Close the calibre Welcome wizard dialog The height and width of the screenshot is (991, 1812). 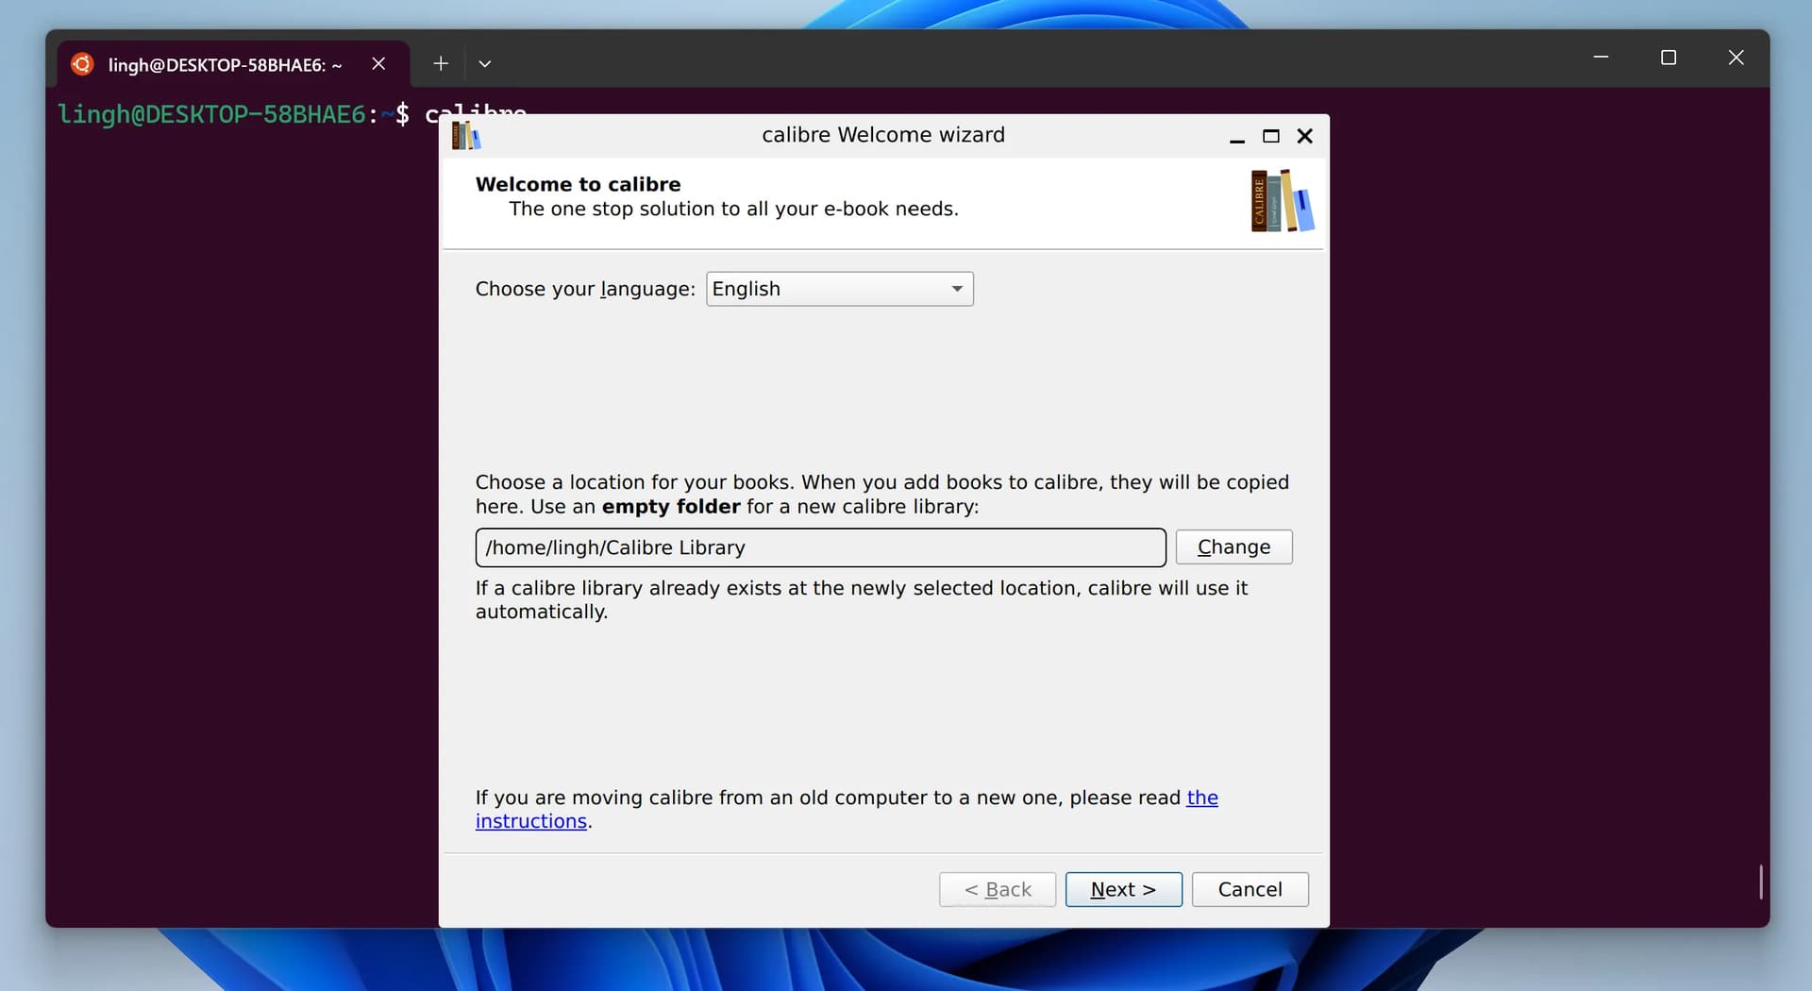click(x=1305, y=137)
